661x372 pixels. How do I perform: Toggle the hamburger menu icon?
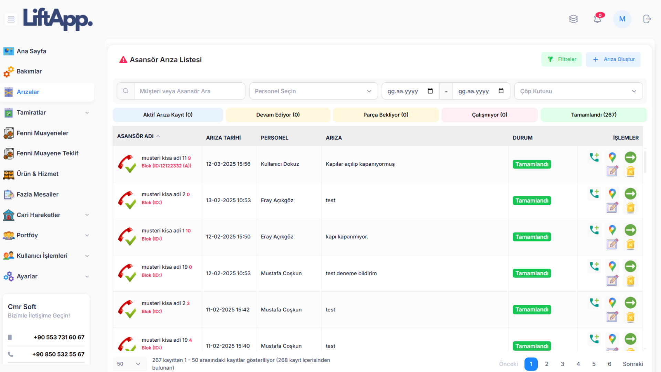click(x=11, y=19)
